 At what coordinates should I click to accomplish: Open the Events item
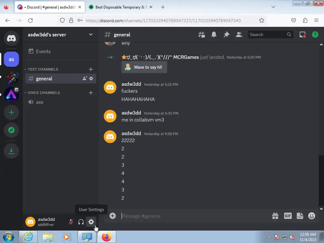click(60, 52)
